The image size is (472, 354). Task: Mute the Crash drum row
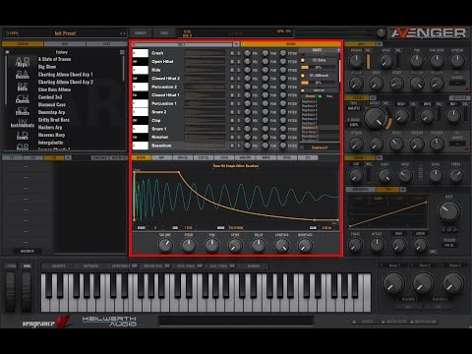(232, 53)
